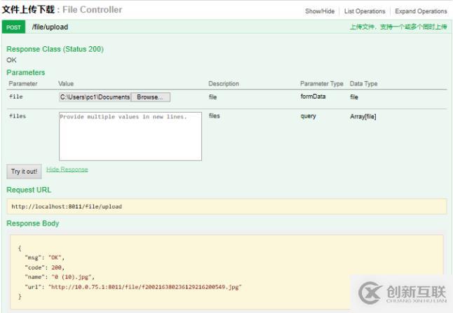This screenshot has height=313, width=453.
Task: Select the Request URL http://localhost:8011/file/upload
Action: 67,207
